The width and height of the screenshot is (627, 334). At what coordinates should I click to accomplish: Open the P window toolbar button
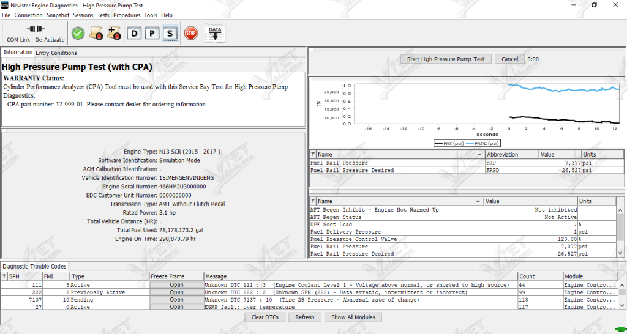coord(152,34)
